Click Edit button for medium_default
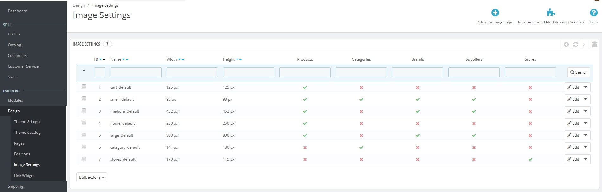Image resolution: width=602 pixels, height=192 pixels. click(573, 111)
